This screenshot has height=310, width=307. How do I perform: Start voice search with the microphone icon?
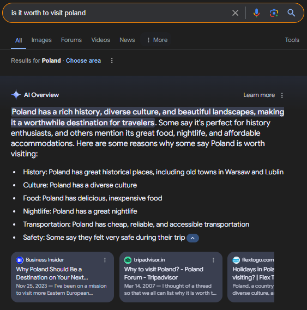[256, 13]
